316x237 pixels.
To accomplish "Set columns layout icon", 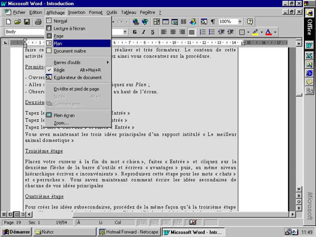I will (183, 22).
